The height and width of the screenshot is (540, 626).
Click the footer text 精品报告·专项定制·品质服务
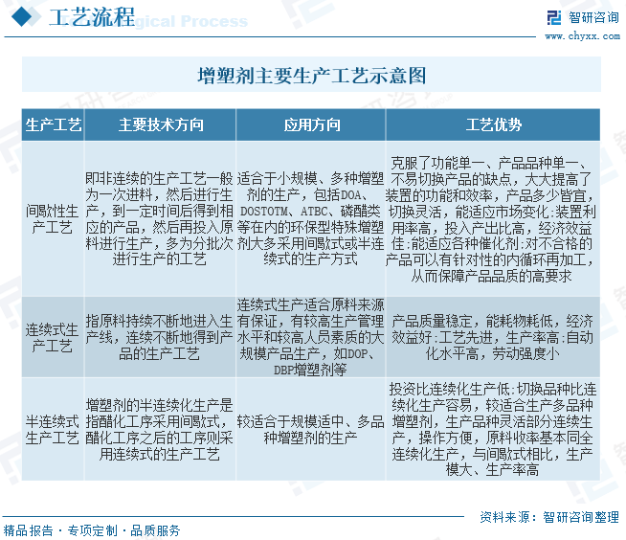click(92, 530)
